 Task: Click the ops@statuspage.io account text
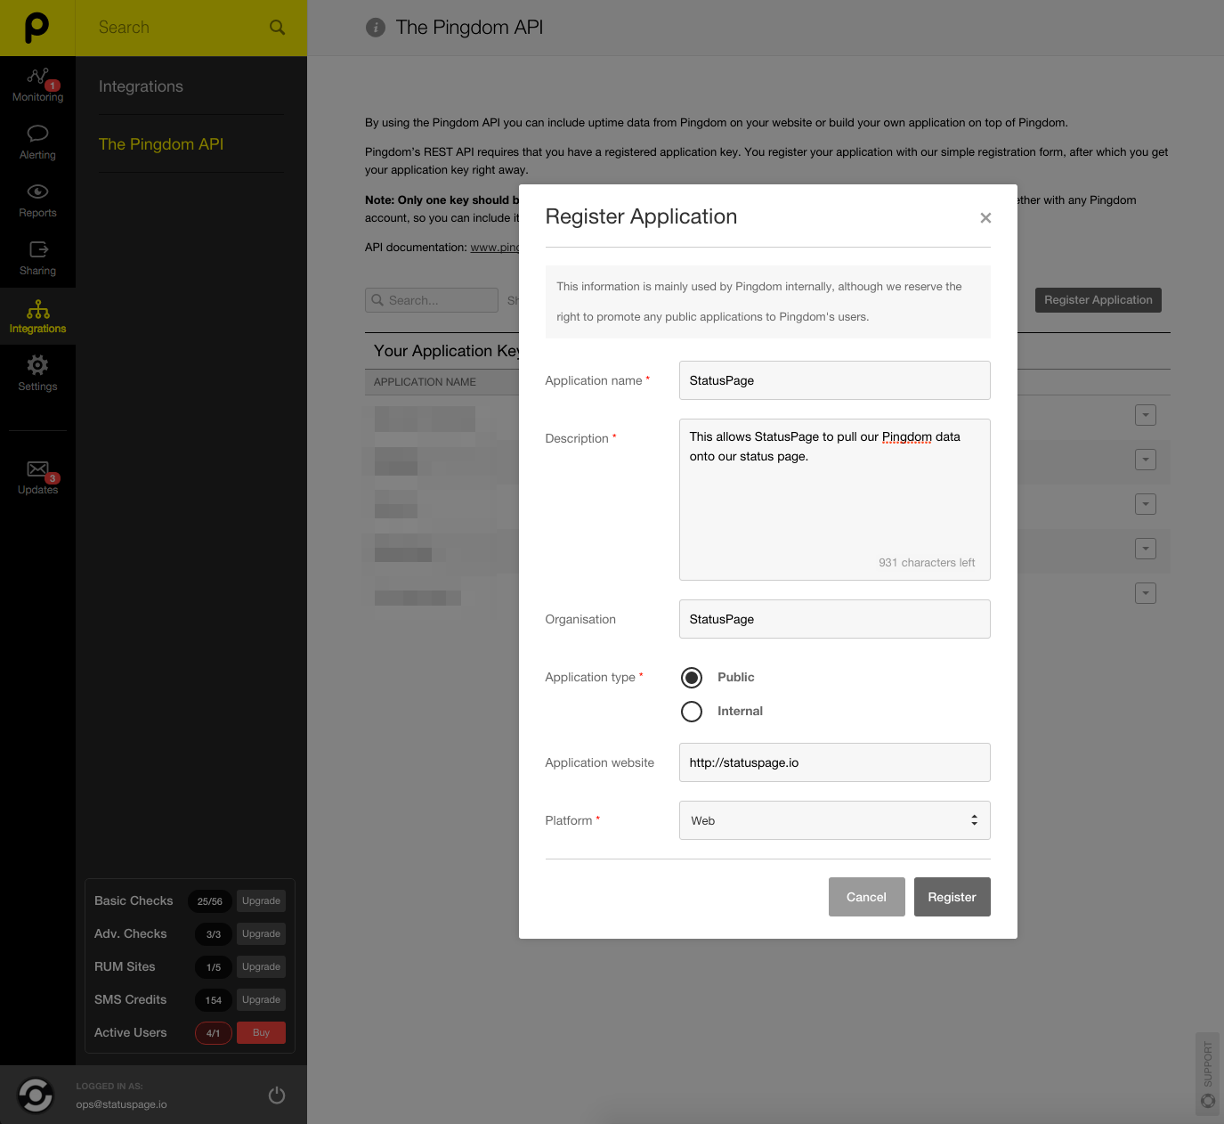point(121,1104)
